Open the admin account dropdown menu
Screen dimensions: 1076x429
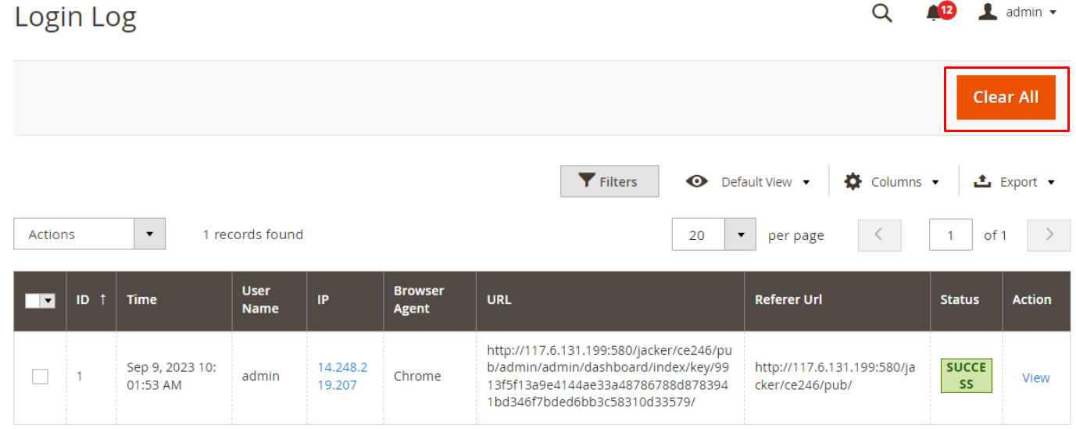[x=1053, y=13]
